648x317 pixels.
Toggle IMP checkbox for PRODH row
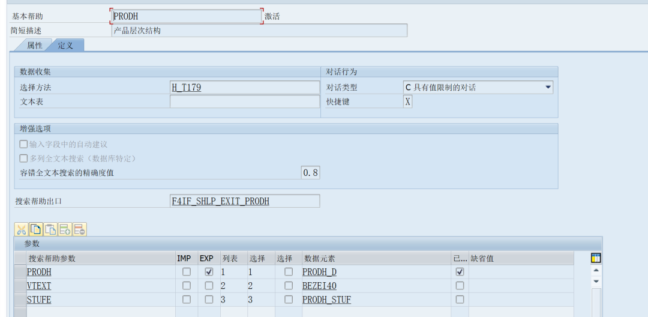point(187,272)
